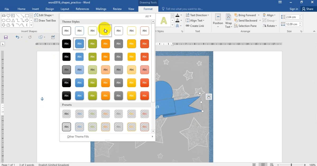Open the Text Fill dropdown arrow
This screenshot has height=166, width=317.
tap(181, 15)
